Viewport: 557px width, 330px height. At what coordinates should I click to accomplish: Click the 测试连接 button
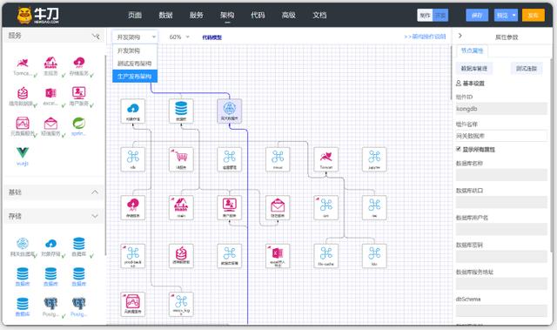[x=527, y=68]
